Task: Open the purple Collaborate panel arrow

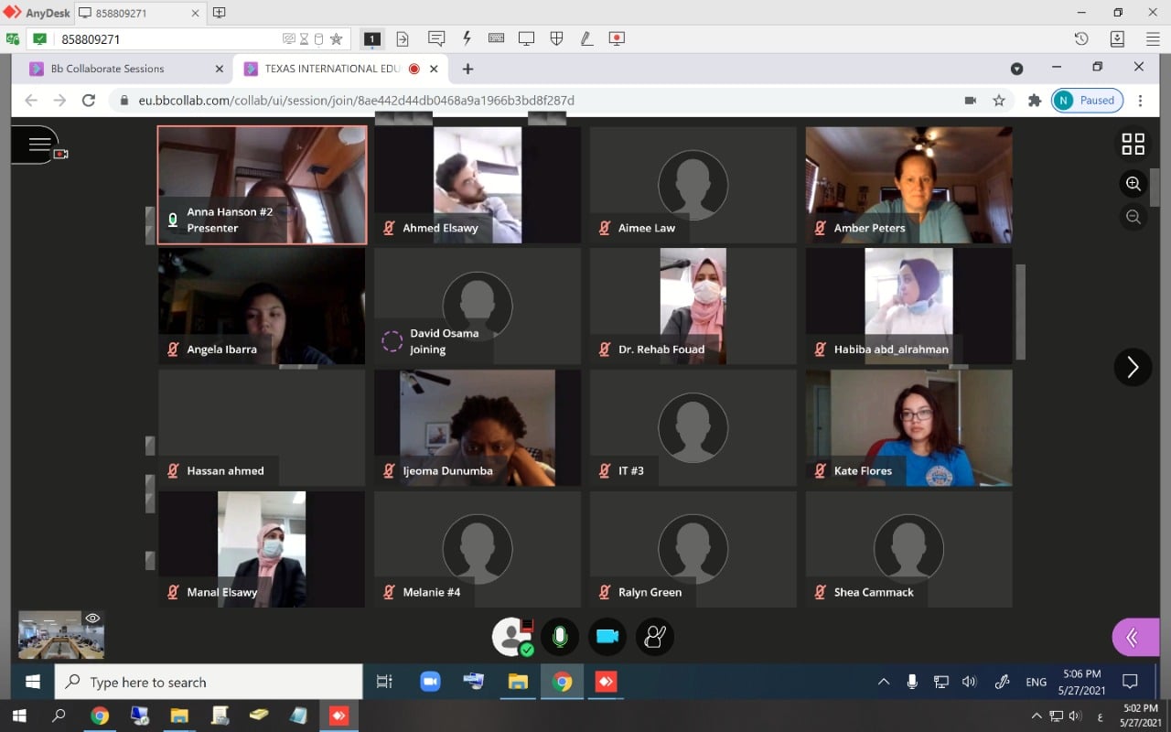Action: (1134, 637)
